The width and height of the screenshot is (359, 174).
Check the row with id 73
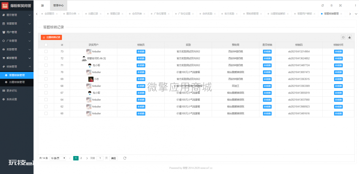tap(46, 52)
